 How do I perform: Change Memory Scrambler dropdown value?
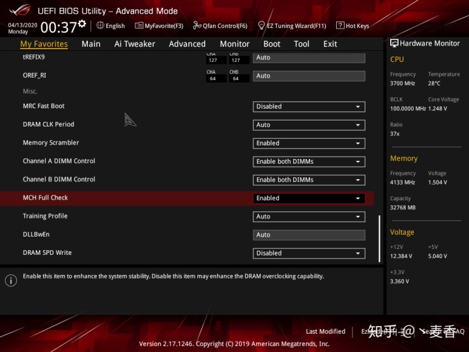point(309,143)
